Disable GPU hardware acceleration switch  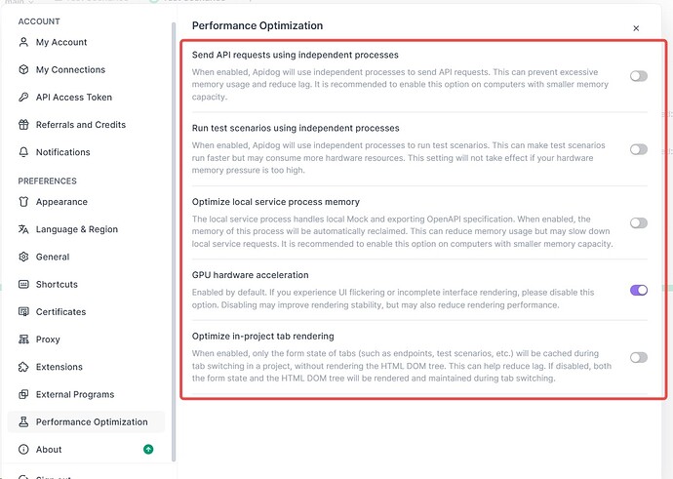[x=638, y=290]
